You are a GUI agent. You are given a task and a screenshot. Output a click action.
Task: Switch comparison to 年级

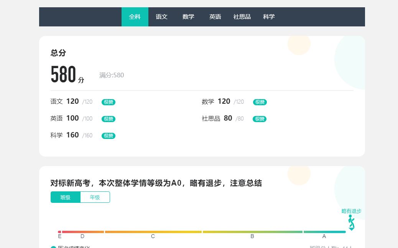click(x=95, y=197)
